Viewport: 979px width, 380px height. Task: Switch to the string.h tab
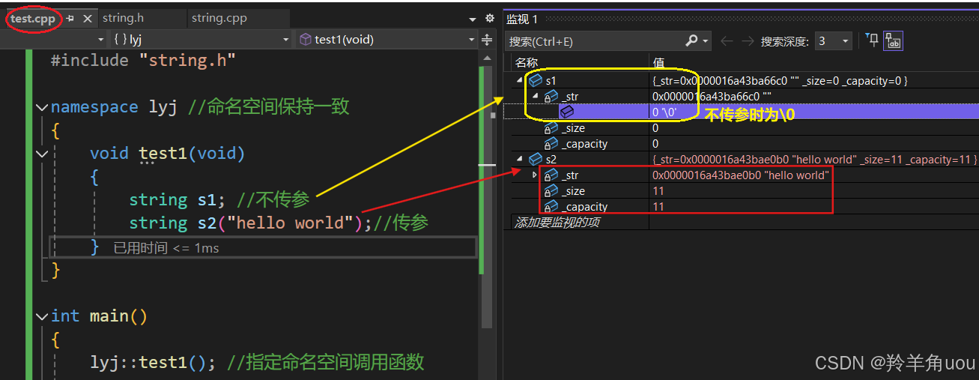pos(123,18)
